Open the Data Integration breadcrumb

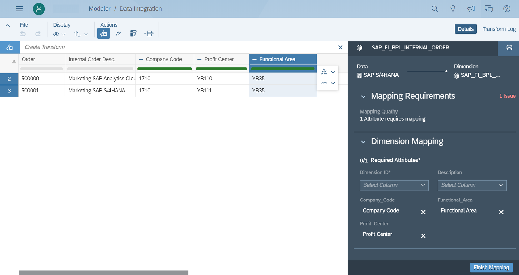[141, 9]
